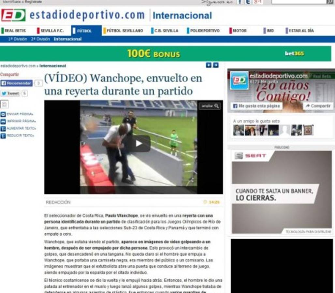Screen dimensions: 335x293
Task: Click the Google Plus icon in header
Action: click(x=258, y=2)
